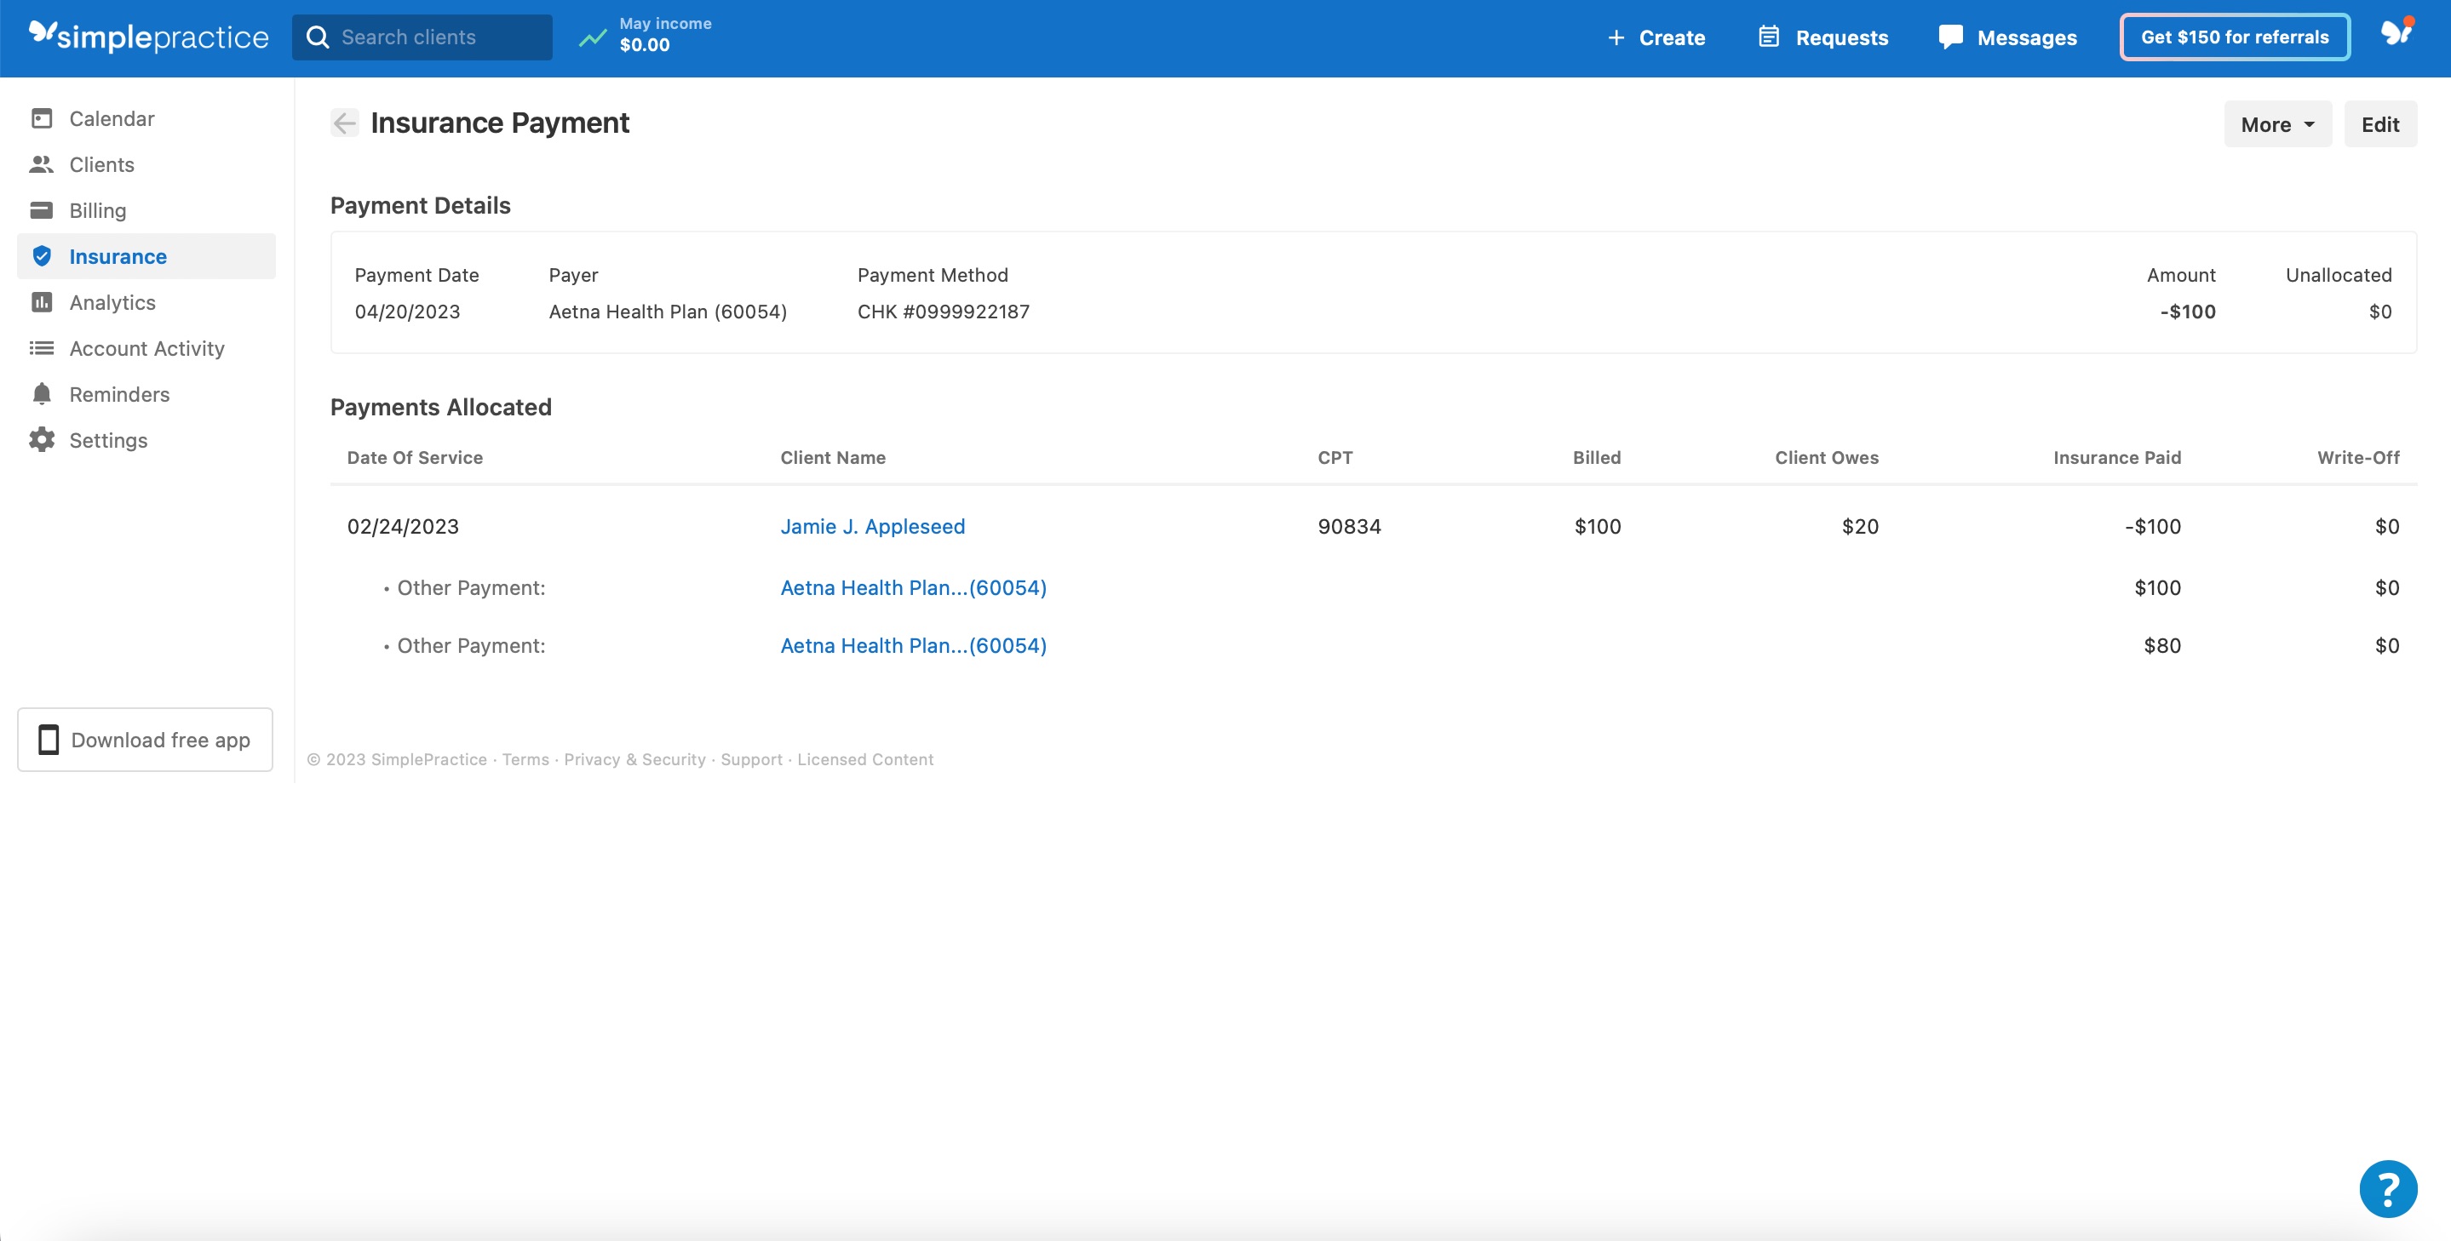The width and height of the screenshot is (2451, 1241).
Task: Click the download free app phone icon
Action: (x=50, y=739)
